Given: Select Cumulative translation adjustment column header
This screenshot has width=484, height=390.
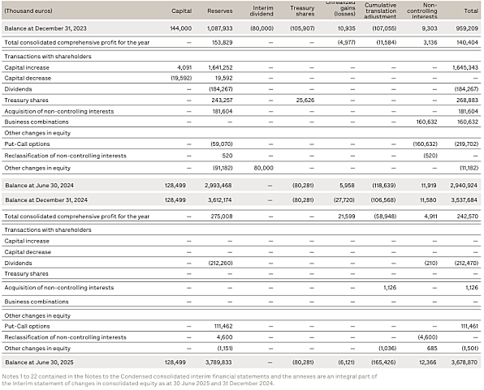Looking at the screenshot, I should click(380, 11).
